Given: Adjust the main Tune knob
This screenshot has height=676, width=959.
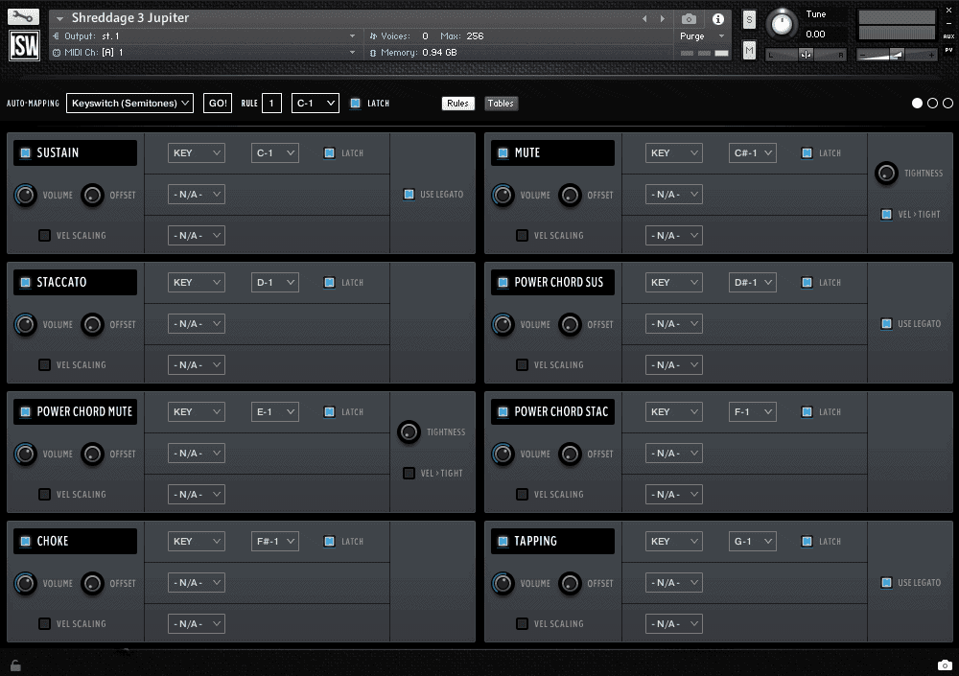Looking at the screenshot, I should 782,24.
